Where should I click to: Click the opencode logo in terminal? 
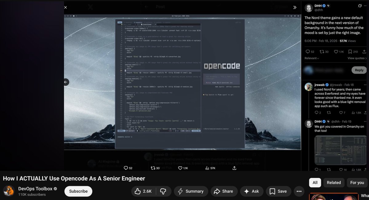click(x=222, y=66)
